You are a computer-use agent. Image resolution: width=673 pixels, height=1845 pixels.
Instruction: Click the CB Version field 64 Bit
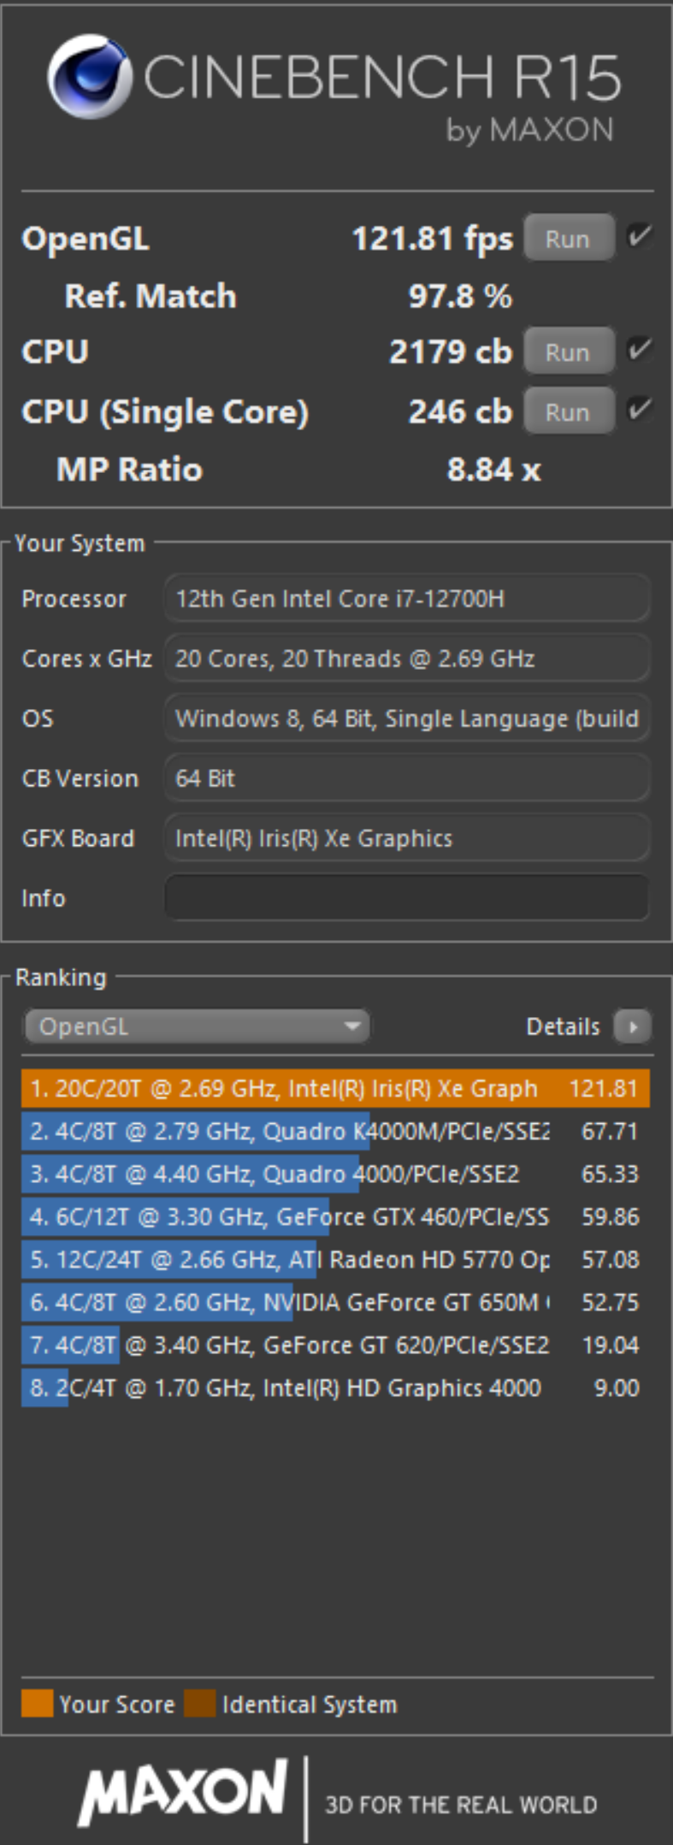407,778
